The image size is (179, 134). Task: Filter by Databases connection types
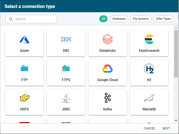click(x=119, y=19)
